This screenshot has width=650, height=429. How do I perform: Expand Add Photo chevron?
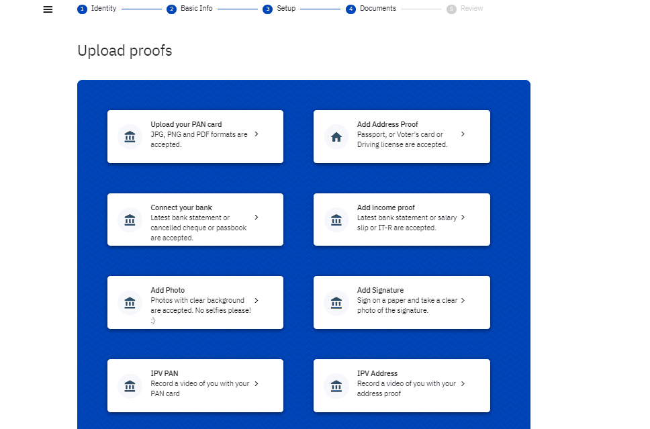pos(257,300)
